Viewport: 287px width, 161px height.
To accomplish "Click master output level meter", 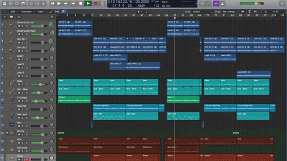I will tap(252, 4).
